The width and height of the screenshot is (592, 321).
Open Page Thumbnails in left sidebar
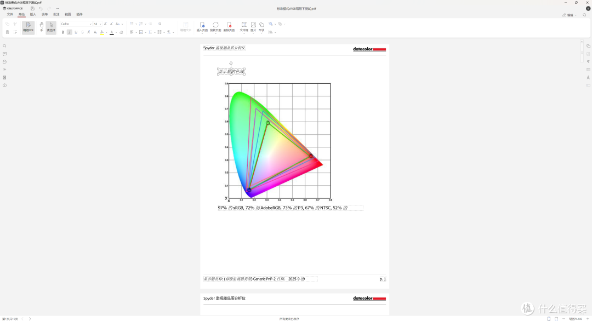pos(4,78)
